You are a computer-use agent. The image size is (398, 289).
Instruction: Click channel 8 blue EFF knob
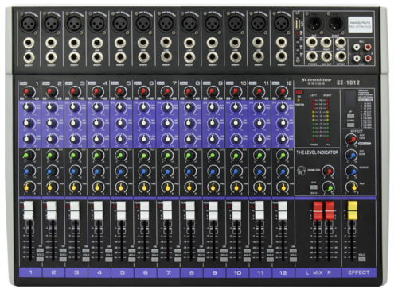(x=189, y=171)
